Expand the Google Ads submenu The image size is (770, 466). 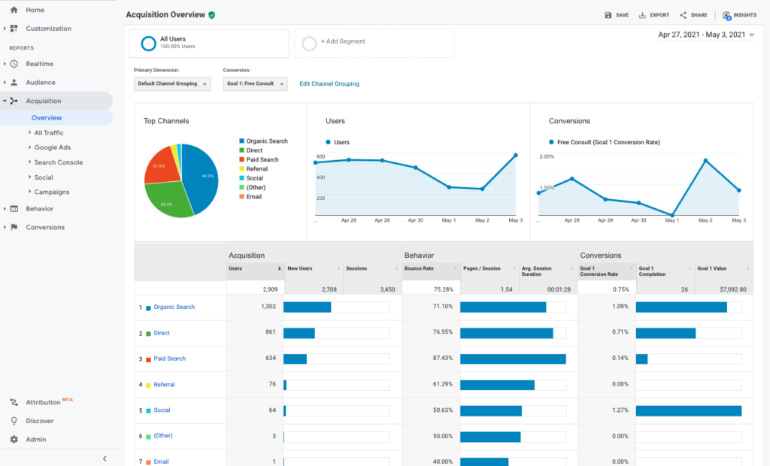[52, 147]
